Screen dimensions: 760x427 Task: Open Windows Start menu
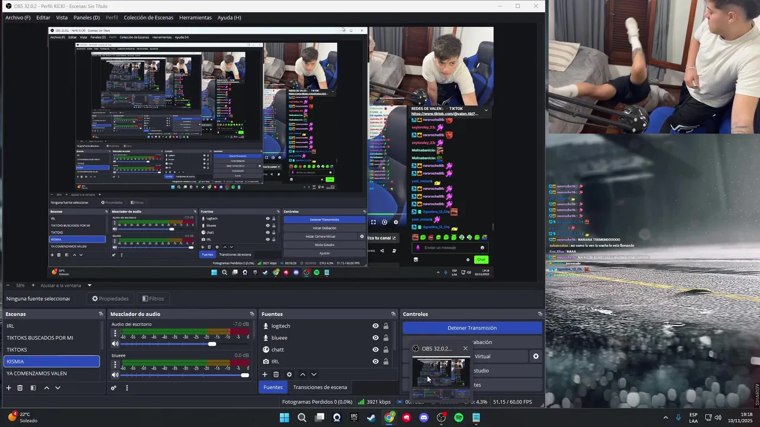[284, 418]
